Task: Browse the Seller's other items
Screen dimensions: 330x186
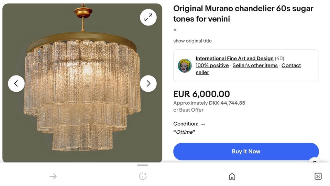Action: click(255, 65)
